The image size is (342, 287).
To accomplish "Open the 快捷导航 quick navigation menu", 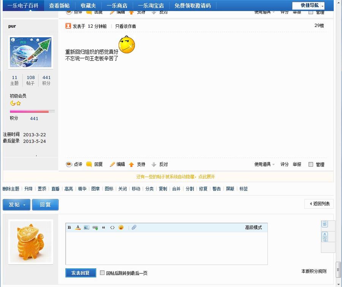I will click(310, 6).
